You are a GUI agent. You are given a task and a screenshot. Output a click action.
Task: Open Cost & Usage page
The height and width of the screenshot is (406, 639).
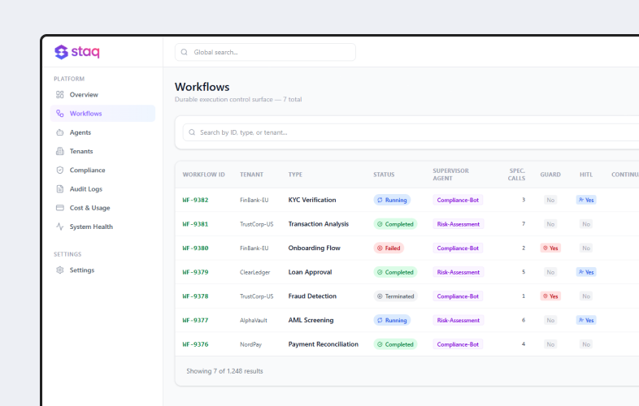[102, 208]
